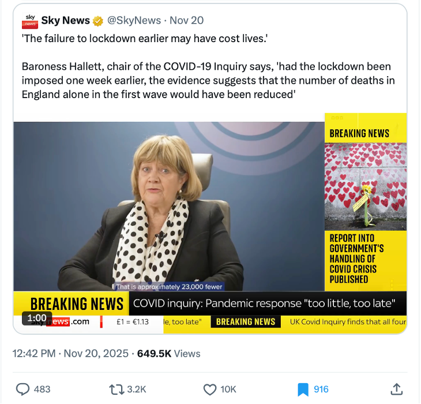Click the Nov 20 date link
Image resolution: width=421 pixels, height=404 pixels.
point(187,20)
